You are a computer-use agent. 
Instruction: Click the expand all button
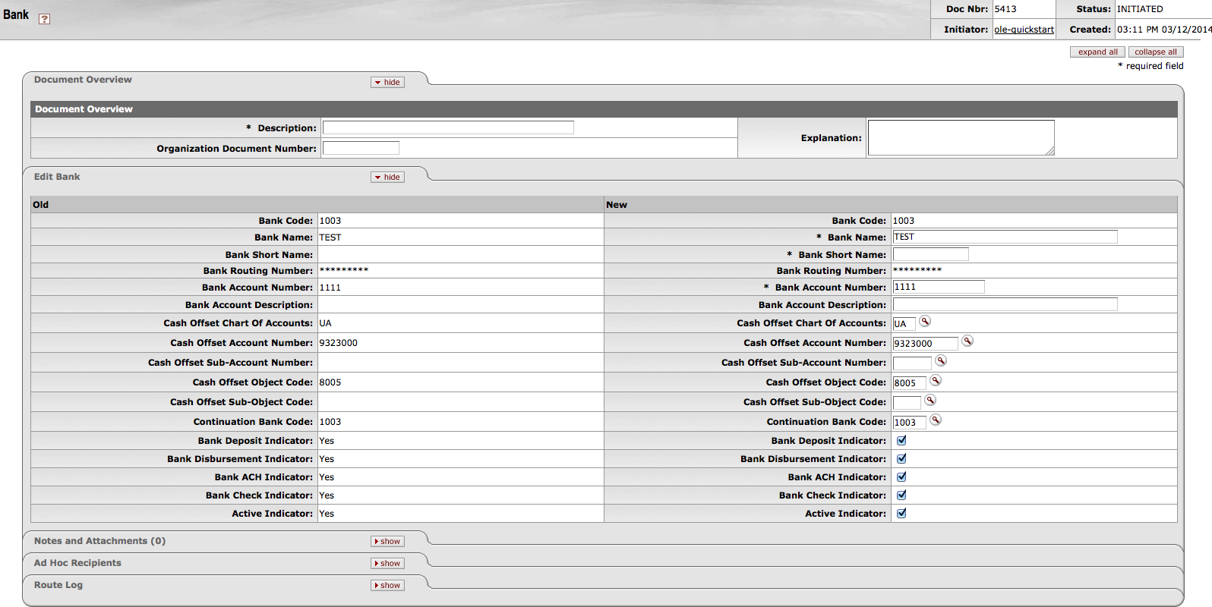coord(1097,52)
